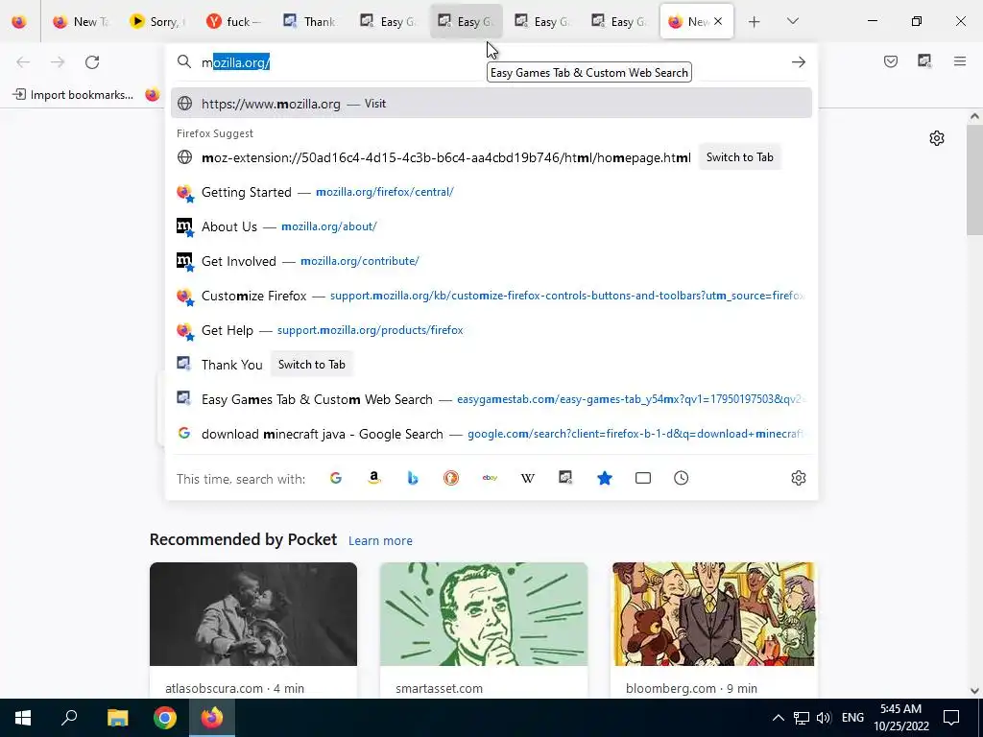The image size is (983, 737).
Task: Show hidden system tray icons
Action: tap(778, 718)
